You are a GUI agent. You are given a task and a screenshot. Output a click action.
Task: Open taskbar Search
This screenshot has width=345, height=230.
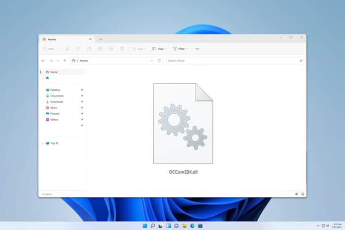(153, 226)
